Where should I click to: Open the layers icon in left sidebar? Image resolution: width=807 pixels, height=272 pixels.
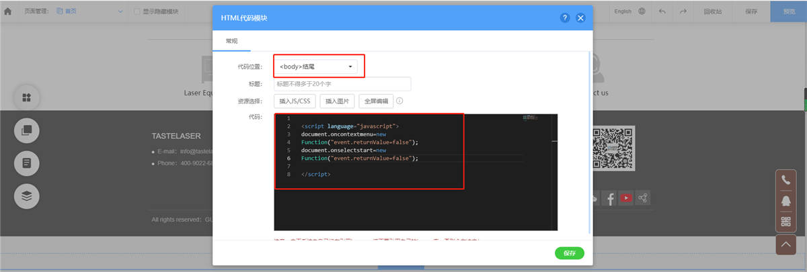[x=27, y=196]
